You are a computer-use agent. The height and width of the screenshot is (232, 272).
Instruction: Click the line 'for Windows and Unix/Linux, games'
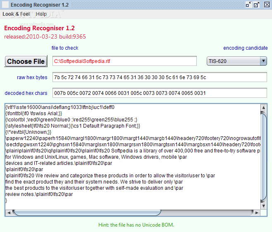(x=96, y=157)
